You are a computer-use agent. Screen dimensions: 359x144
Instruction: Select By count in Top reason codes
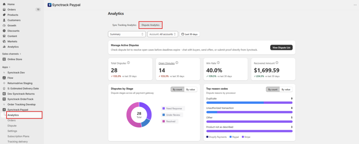coord(273,90)
